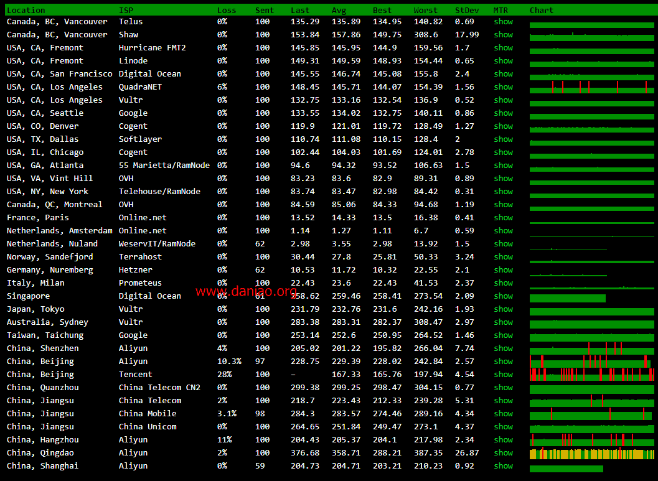
Task: Click the Beijing Tencent loss chart
Action: pos(591,375)
